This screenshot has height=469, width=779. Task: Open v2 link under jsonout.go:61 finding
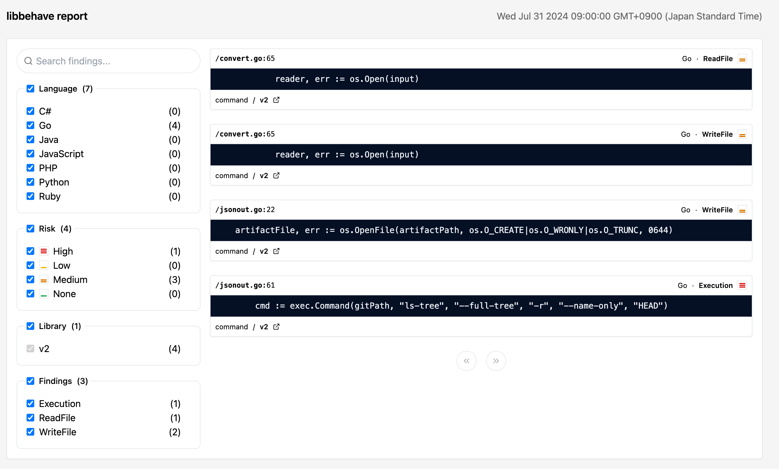(x=264, y=327)
